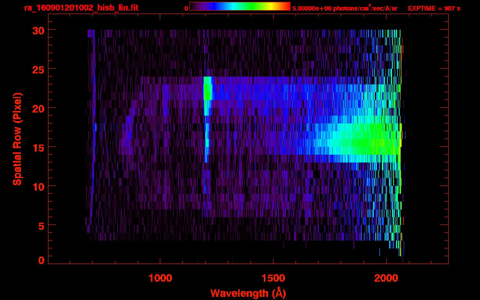
Task: Click the file name ra_160901201002_hisb_lin.fit
Action: (x=81, y=8)
